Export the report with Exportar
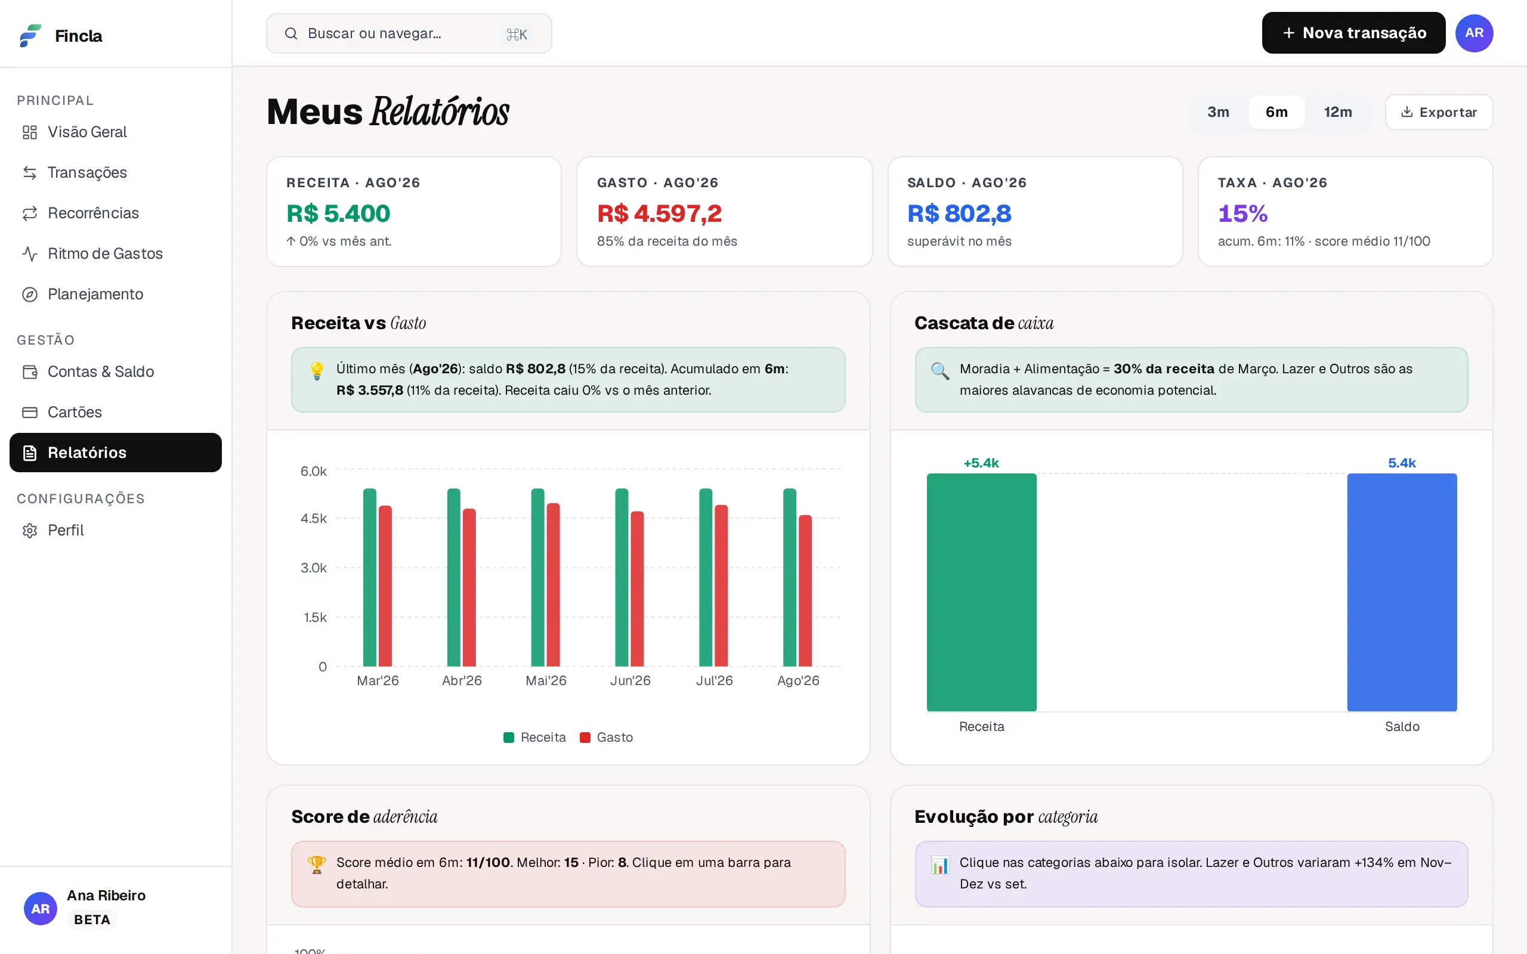Image resolution: width=1527 pixels, height=954 pixels. 1439,111
